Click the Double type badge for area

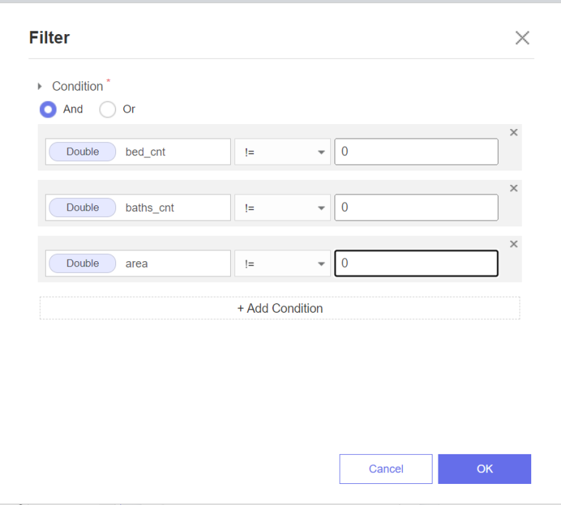83,263
